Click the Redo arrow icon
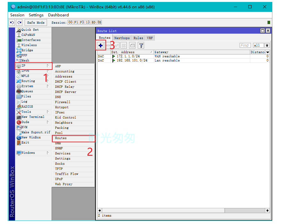Image resolution: width=281 pixels, height=224 pixels. (19, 22)
